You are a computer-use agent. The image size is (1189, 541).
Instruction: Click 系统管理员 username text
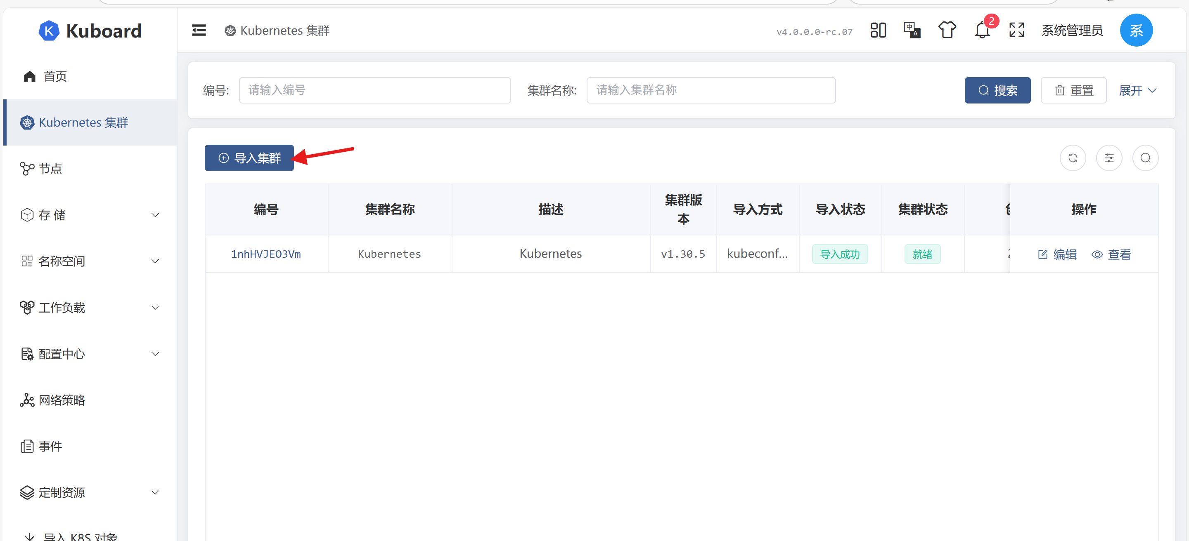click(1072, 31)
